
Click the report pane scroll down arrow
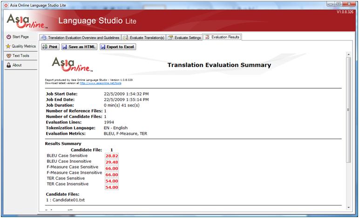348,207
